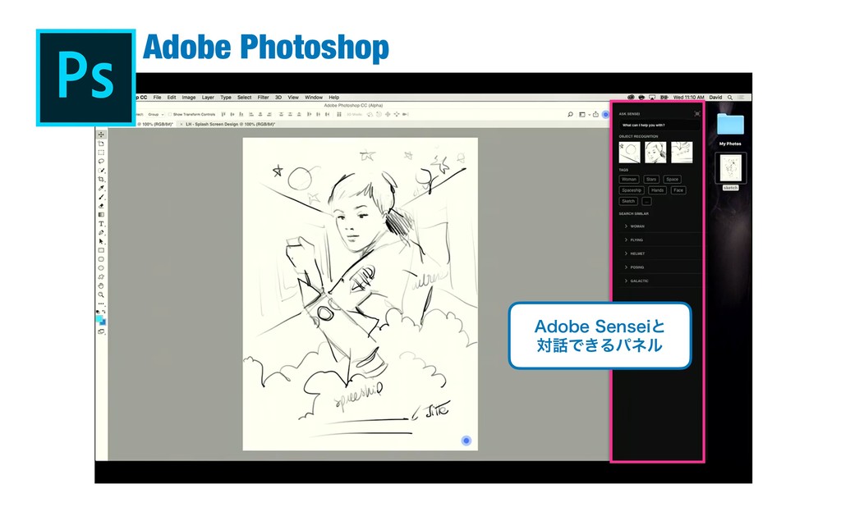Open the Image menu

(189, 98)
